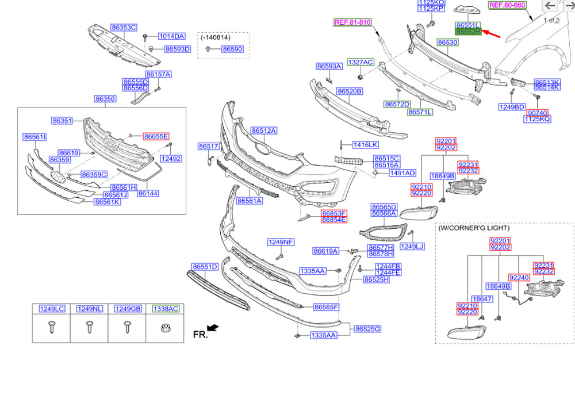This screenshot has width=575, height=395.
Task: Select part number 86577H
Action: pos(381,248)
